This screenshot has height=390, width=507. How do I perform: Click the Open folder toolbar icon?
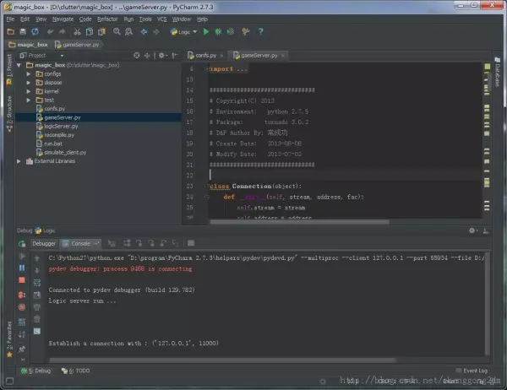10,32
